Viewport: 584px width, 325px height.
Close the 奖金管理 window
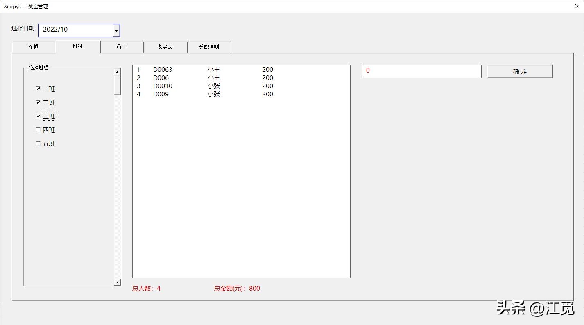tap(577, 6)
